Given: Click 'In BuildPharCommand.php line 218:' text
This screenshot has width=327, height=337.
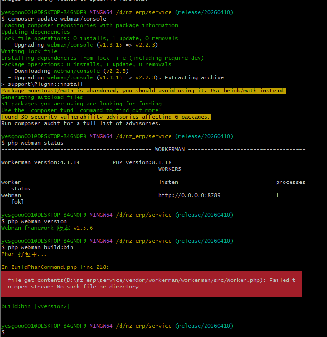Looking at the screenshot, I should 55,267.
